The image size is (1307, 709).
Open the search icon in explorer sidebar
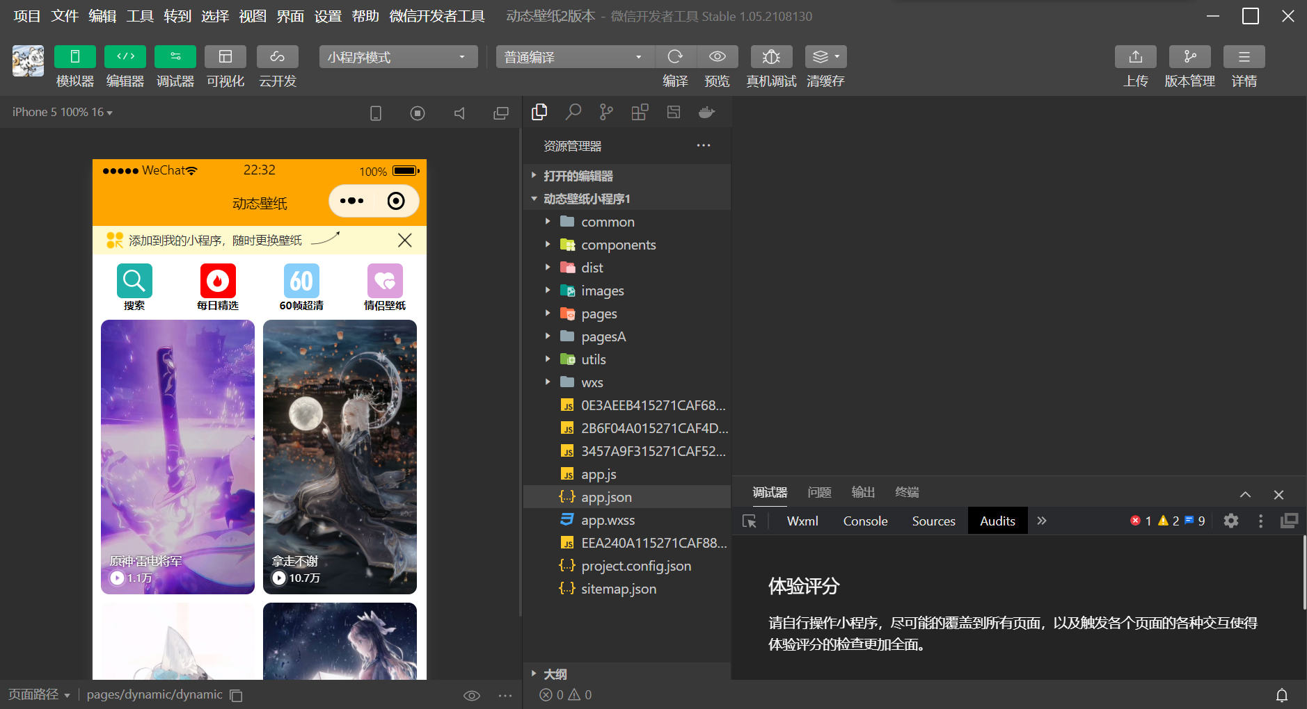pyautogui.click(x=573, y=112)
